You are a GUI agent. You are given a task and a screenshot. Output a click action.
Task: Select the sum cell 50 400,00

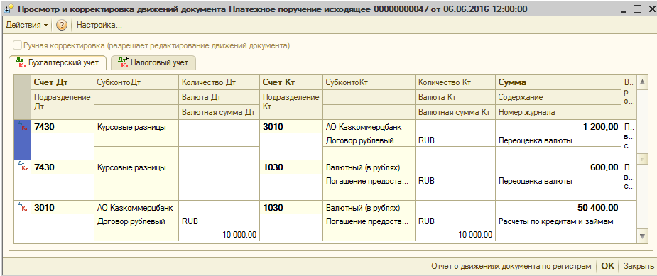pos(558,207)
